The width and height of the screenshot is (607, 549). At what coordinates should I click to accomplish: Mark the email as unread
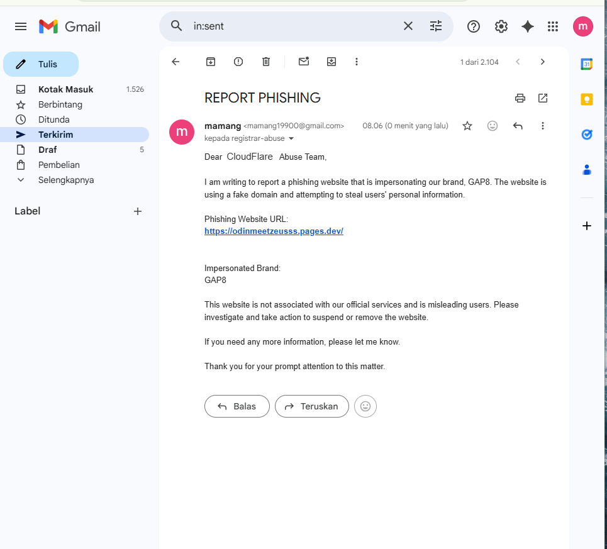304,61
